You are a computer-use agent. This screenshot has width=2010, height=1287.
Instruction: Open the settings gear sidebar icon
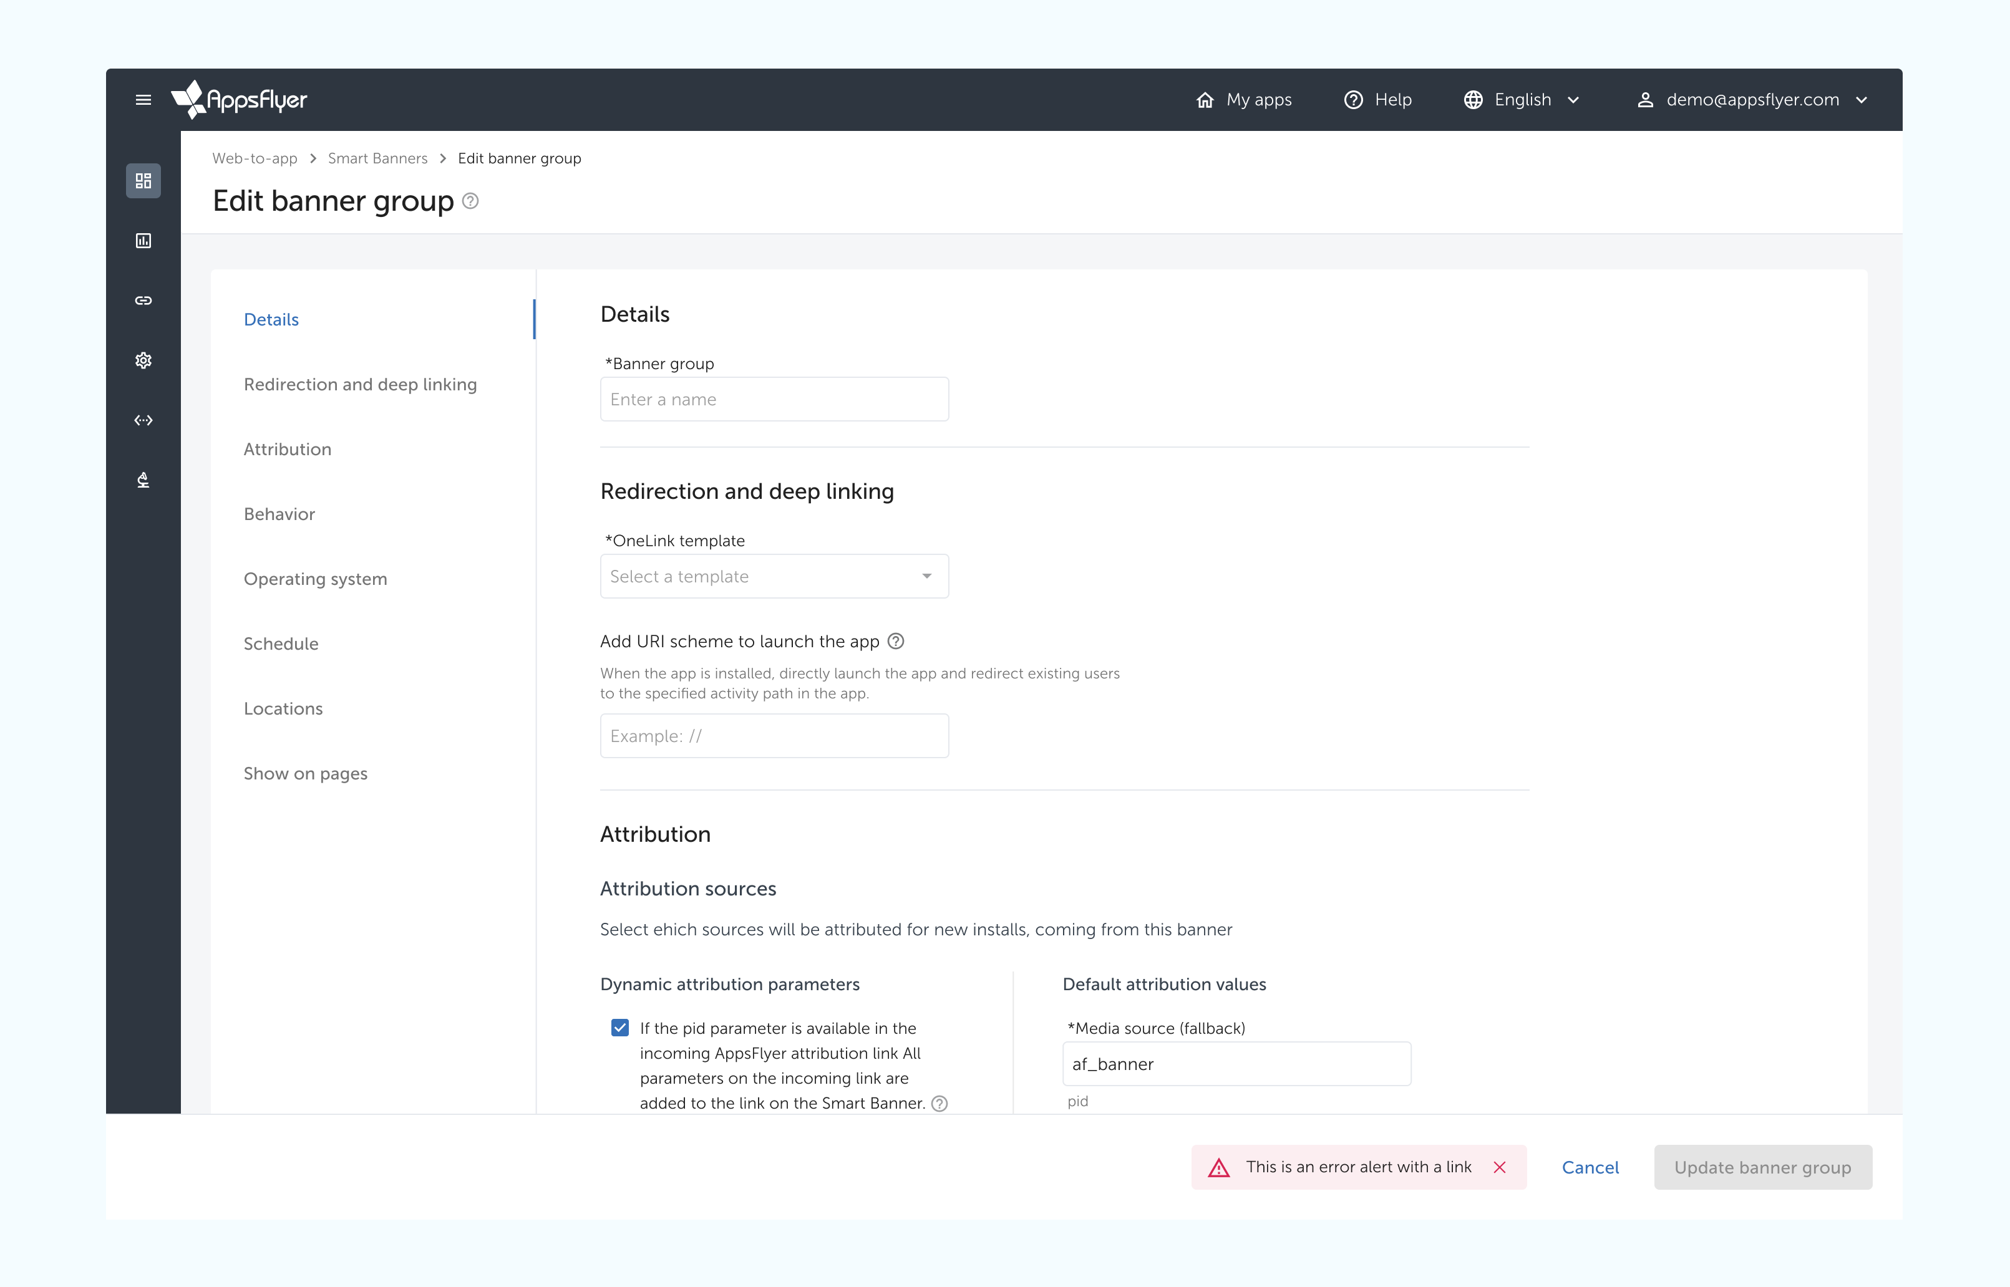143,360
